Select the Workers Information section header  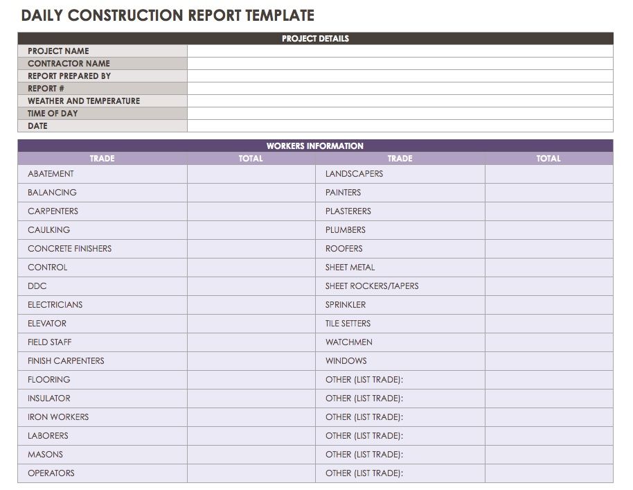[x=316, y=146]
